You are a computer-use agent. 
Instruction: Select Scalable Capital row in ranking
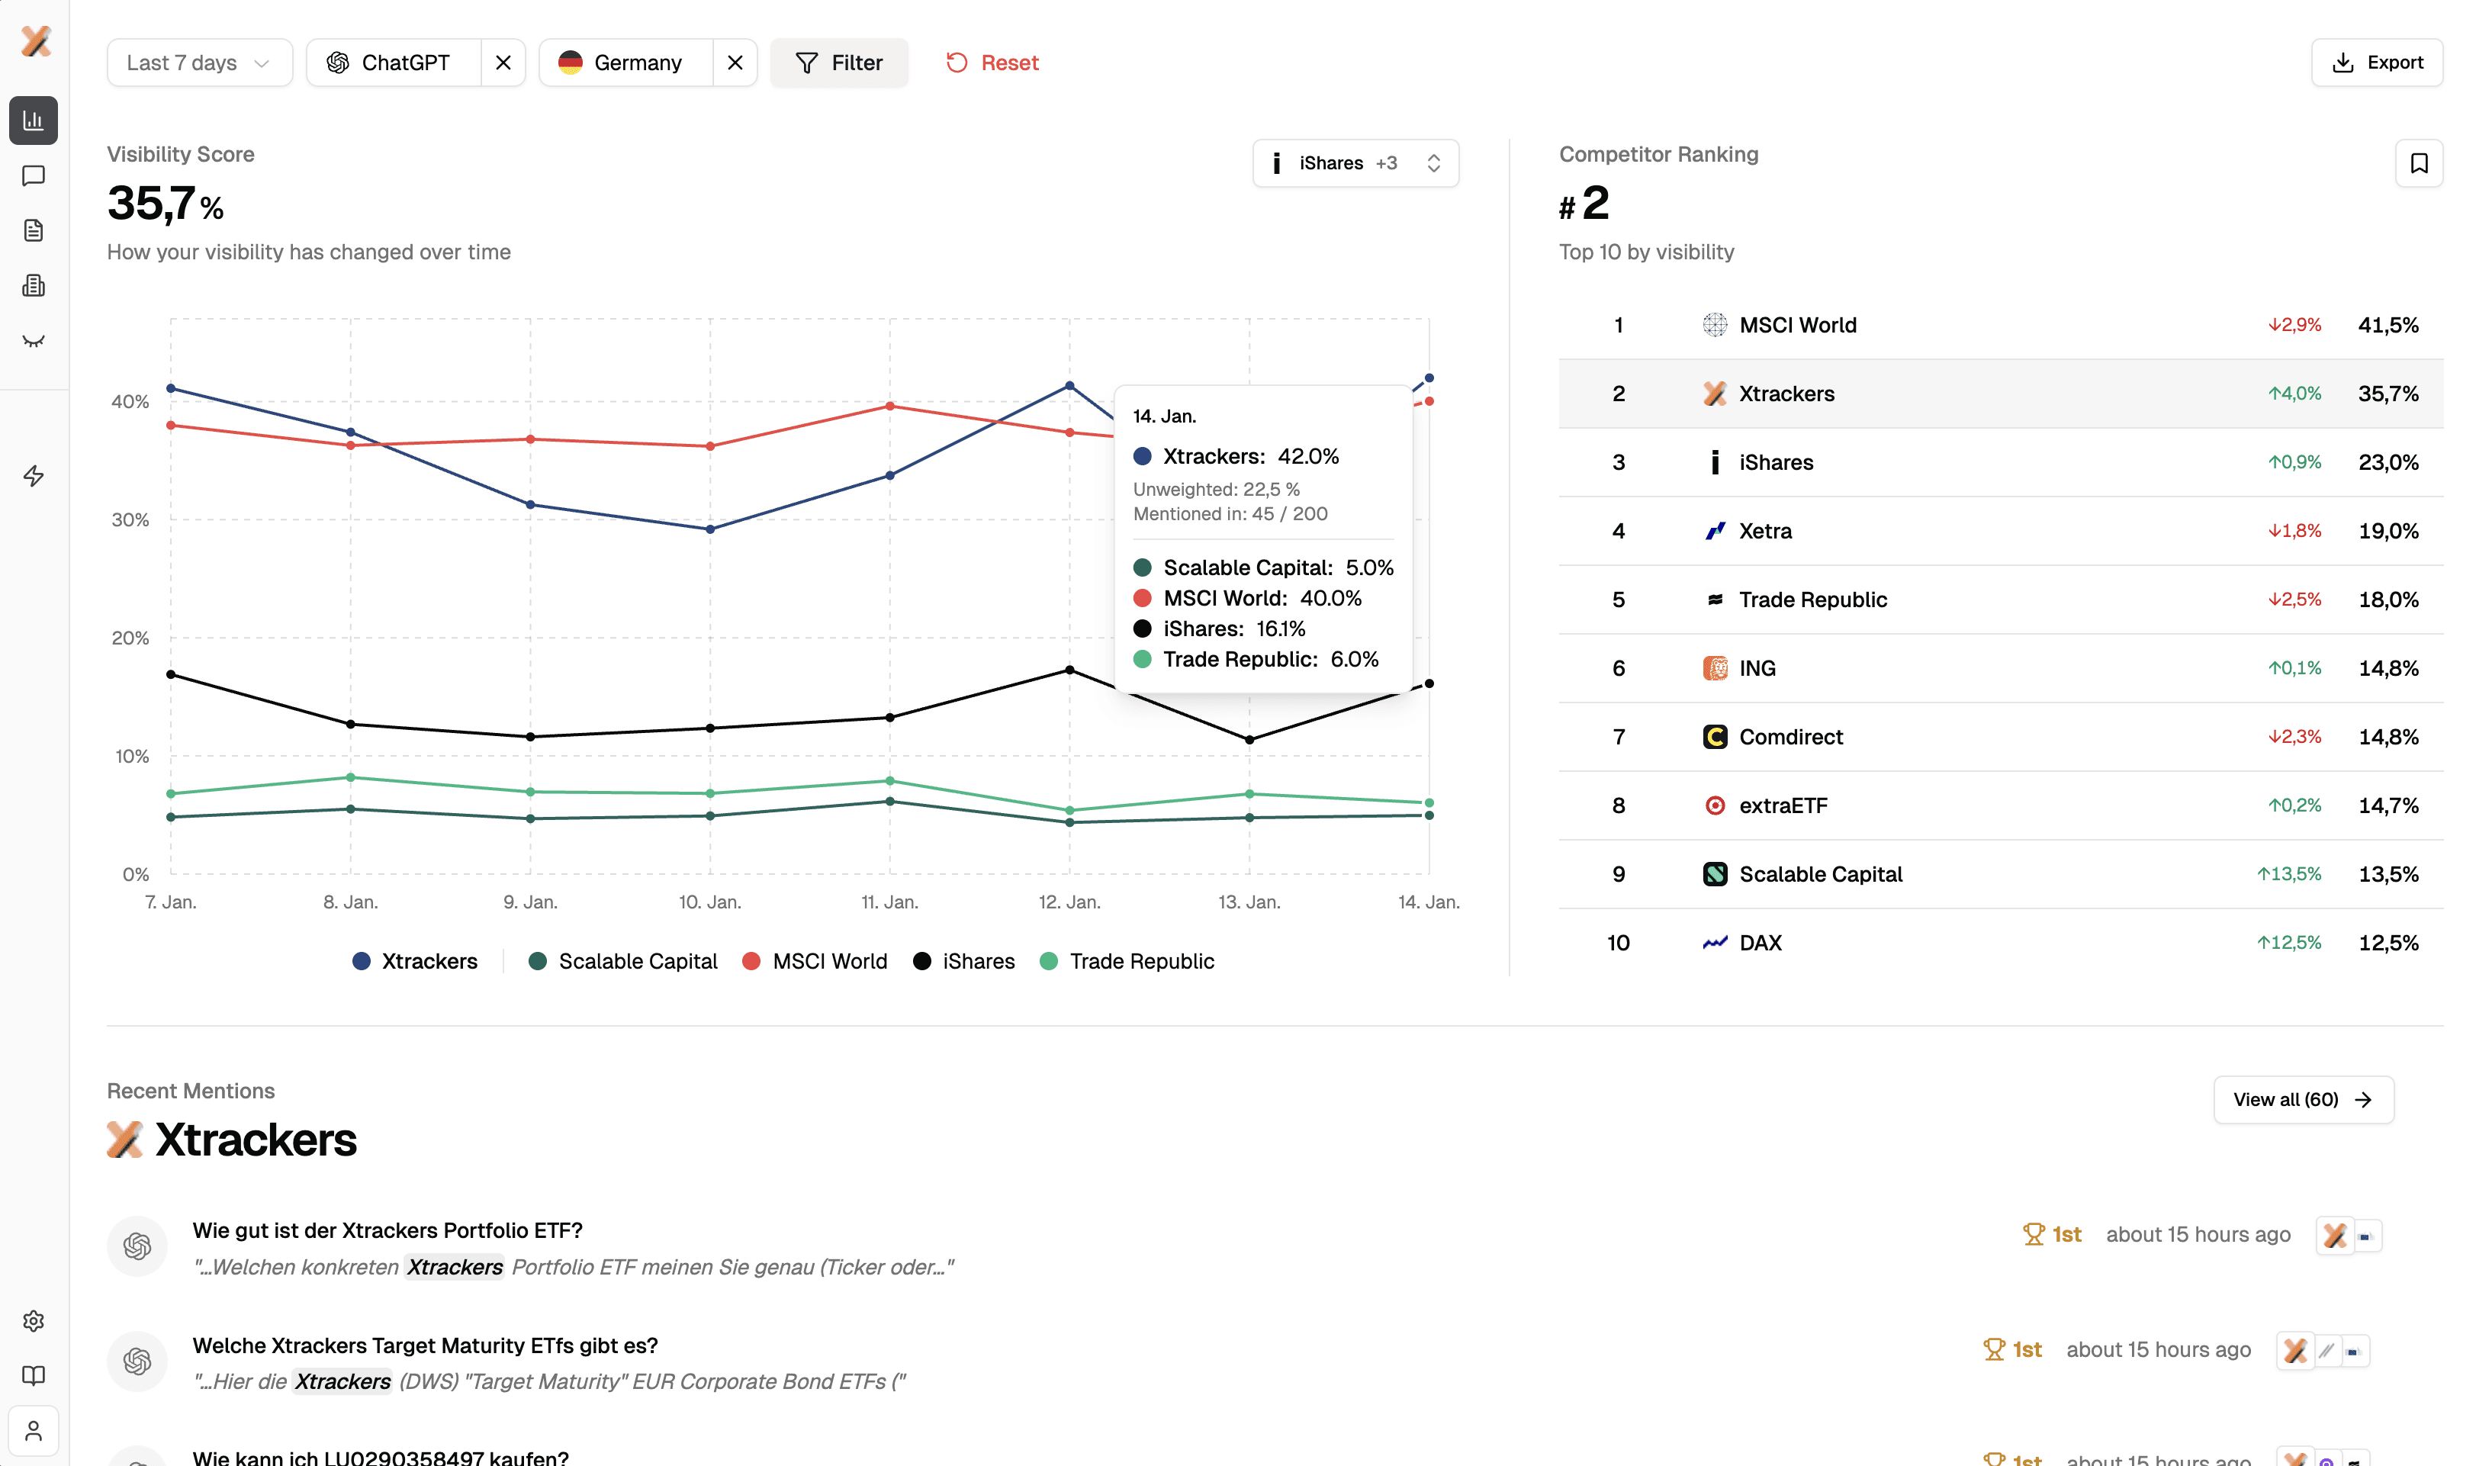point(2000,874)
